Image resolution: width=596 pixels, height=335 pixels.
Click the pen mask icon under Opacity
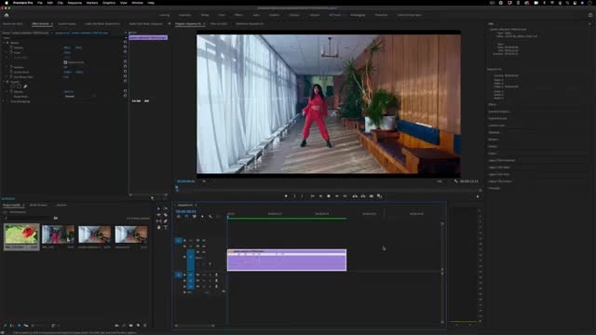[25, 87]
